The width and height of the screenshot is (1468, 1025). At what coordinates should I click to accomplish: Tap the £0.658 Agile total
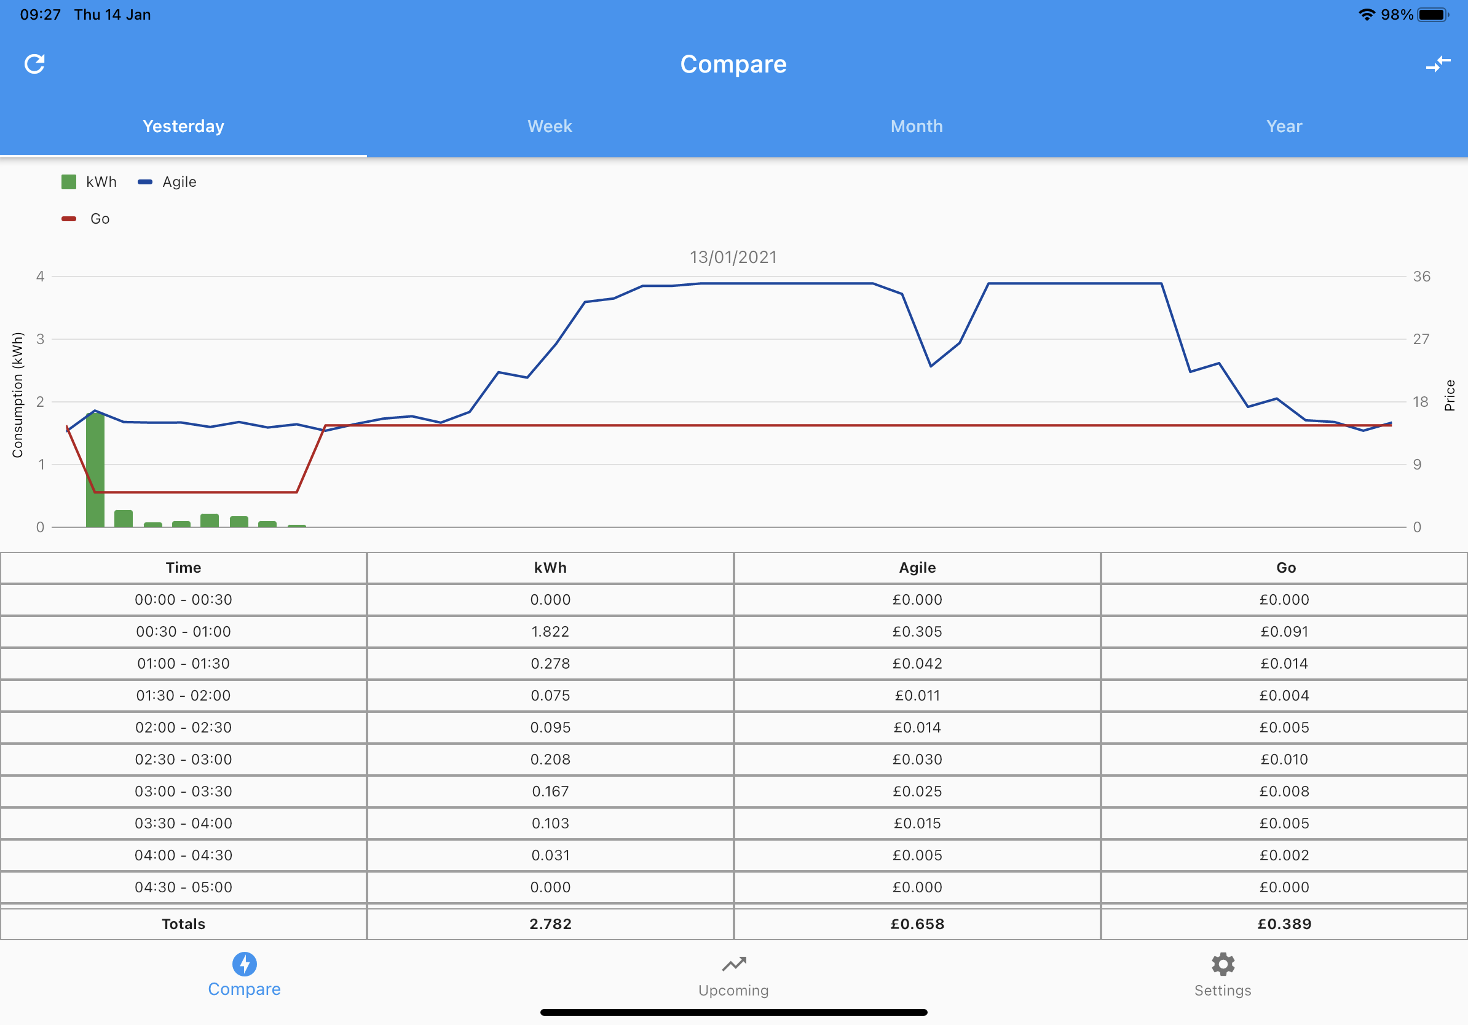917,924
